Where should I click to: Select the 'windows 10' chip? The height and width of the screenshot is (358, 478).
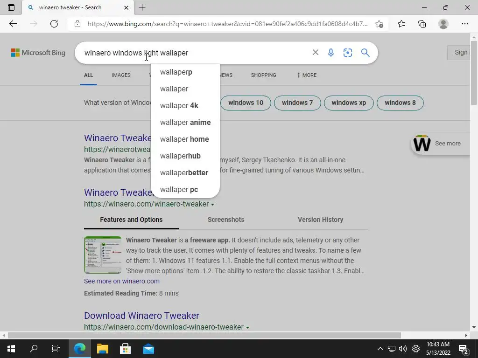246,103
